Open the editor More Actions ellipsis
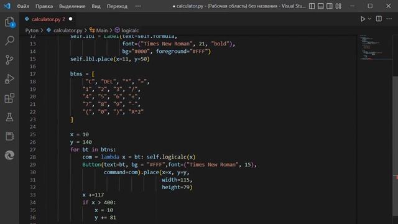 pyautogui.click(x=389, y=19)
